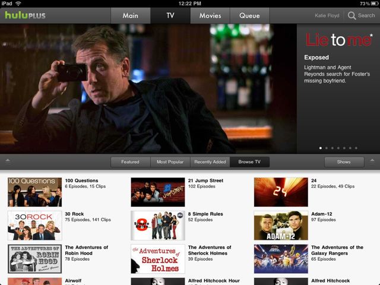Go to the Movies tab
This screenshot has height=285, width=380.
pos(210,15)
